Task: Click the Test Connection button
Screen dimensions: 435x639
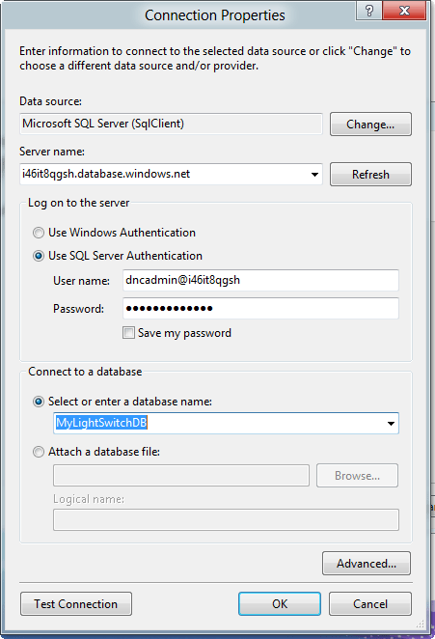Action: point(76,604)
